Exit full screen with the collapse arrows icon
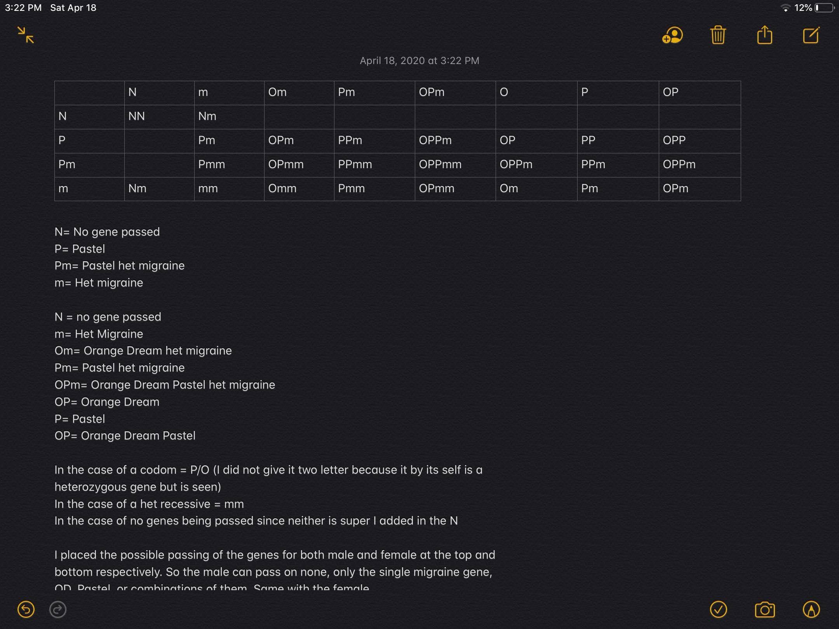This screenshot has height=629, width=839. click(x=26, y=35)
